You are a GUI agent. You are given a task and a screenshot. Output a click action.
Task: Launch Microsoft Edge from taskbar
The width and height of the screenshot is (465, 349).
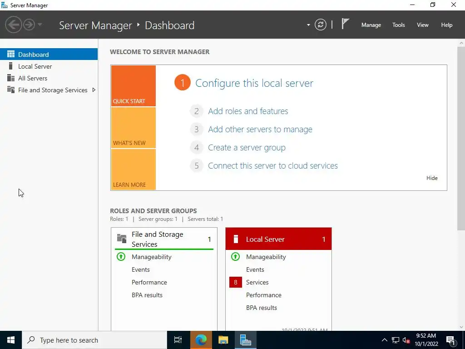201,340
